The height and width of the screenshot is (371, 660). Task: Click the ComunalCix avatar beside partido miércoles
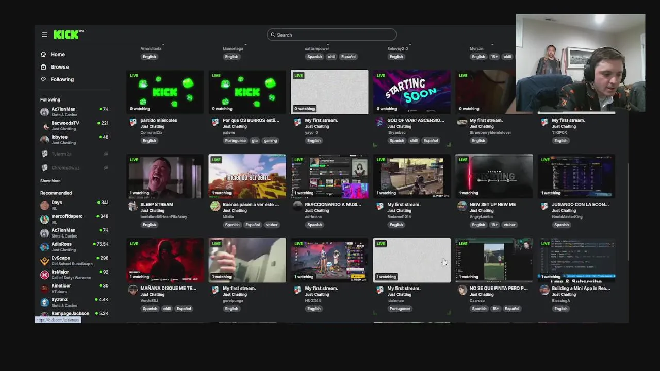point(133,122)
